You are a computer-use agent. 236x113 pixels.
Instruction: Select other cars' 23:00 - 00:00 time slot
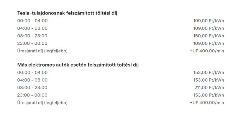[32, 95]
